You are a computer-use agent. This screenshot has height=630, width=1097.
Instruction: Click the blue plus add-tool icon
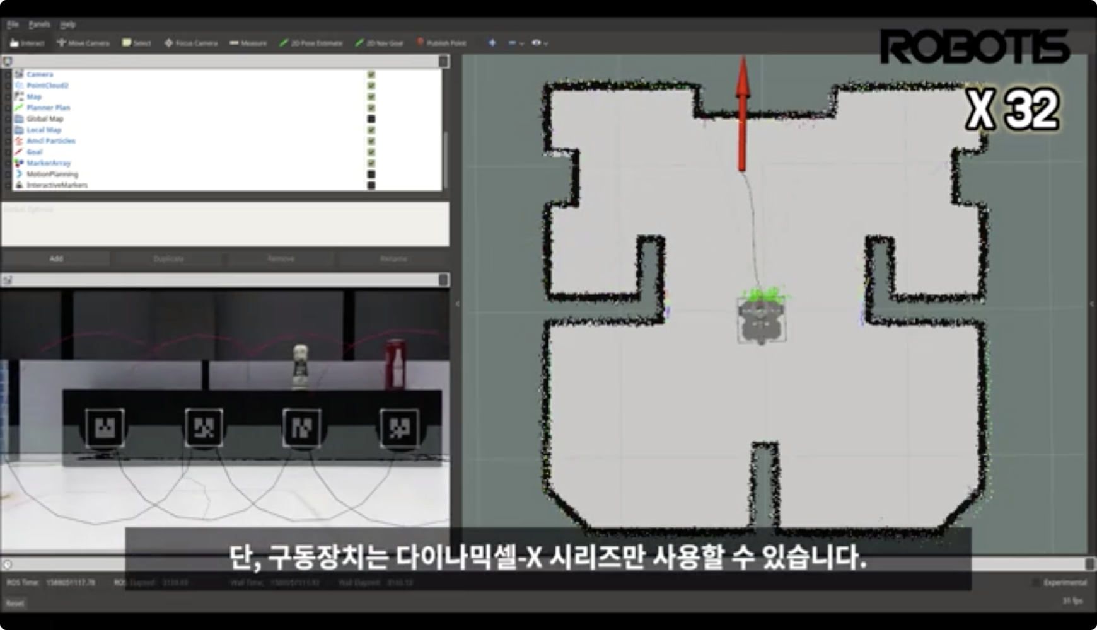point(492,43)
